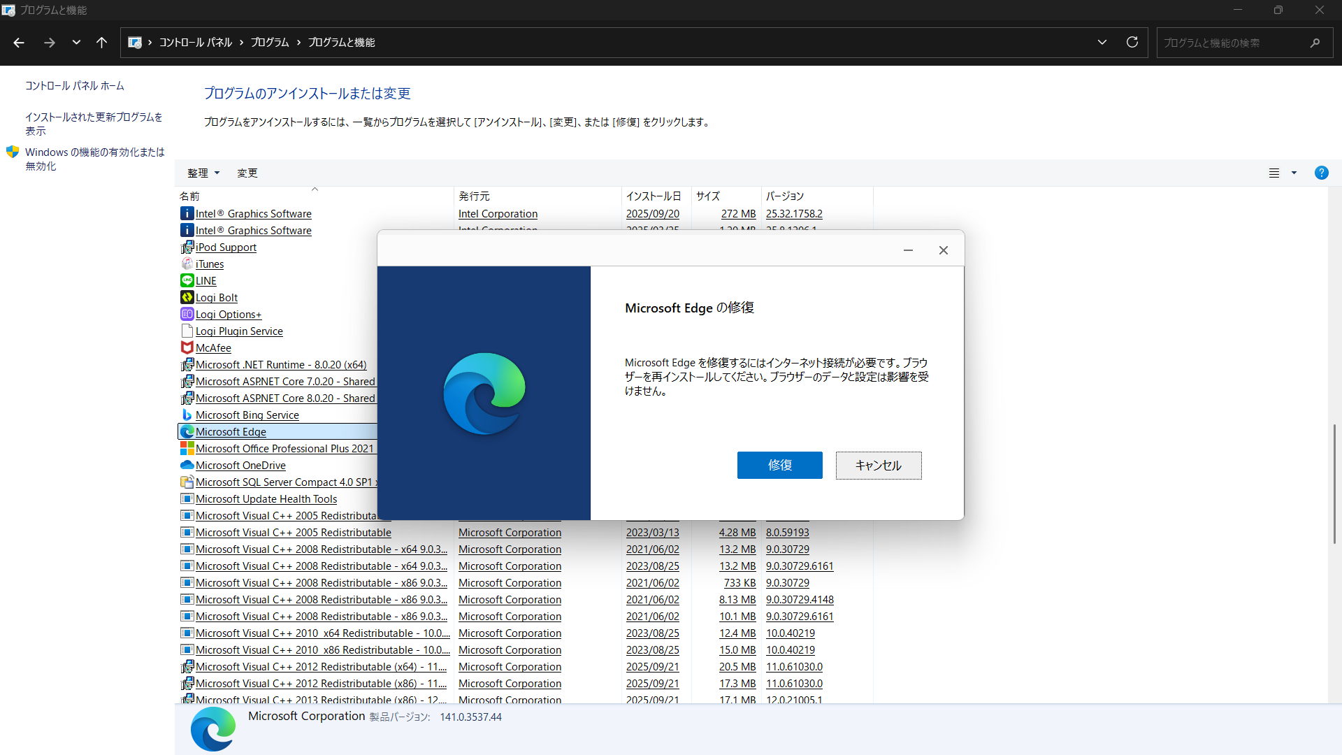This screenshot has height=755, width=1342.
Task: Click the 修復 repair button
Action: point(779,466)
